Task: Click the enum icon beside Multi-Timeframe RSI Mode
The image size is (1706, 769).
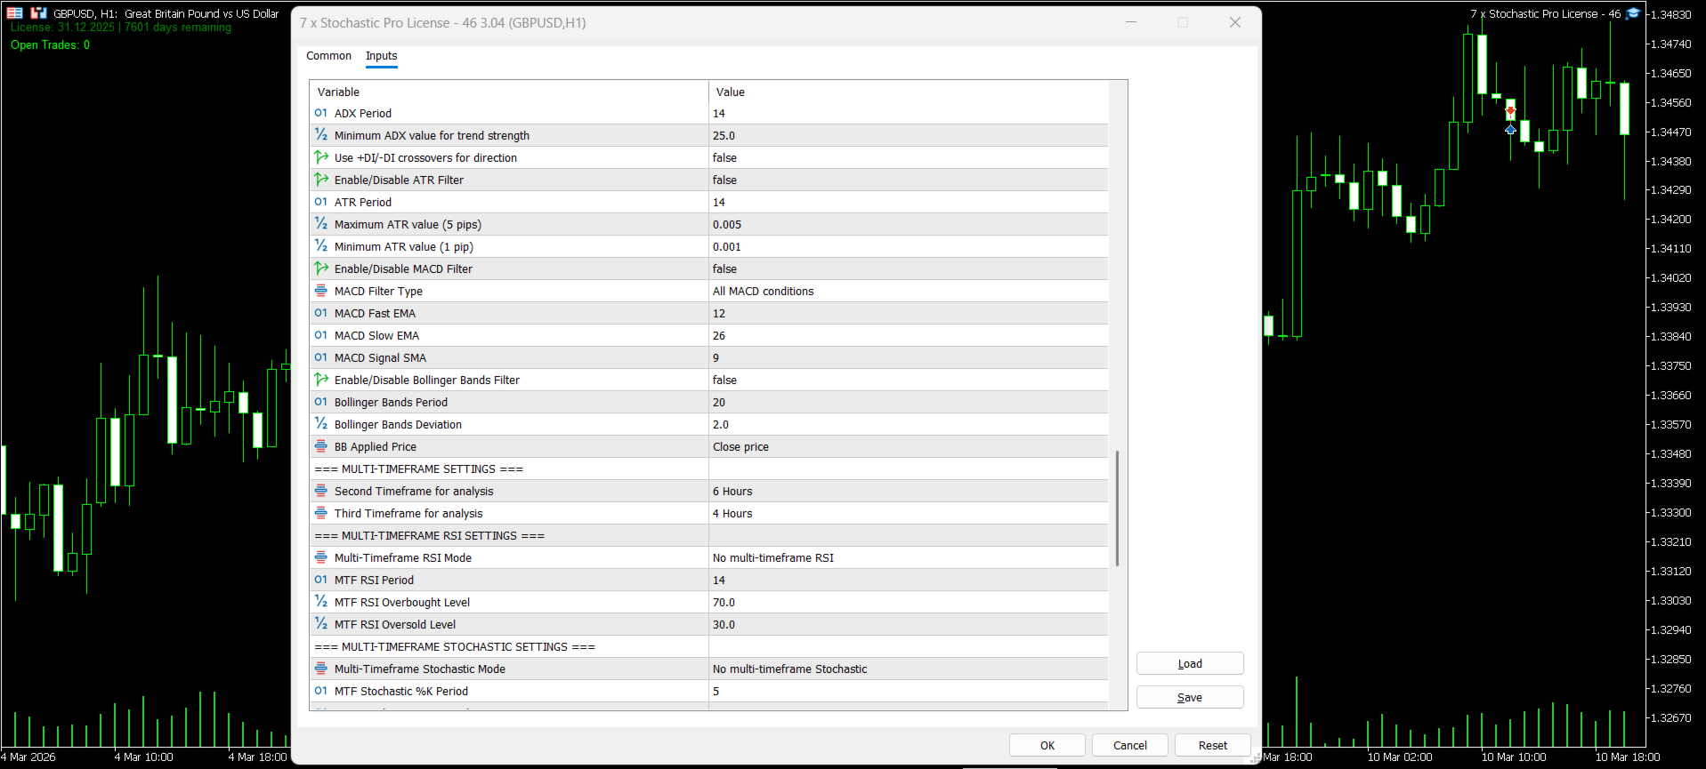Action: coord(320,557)
